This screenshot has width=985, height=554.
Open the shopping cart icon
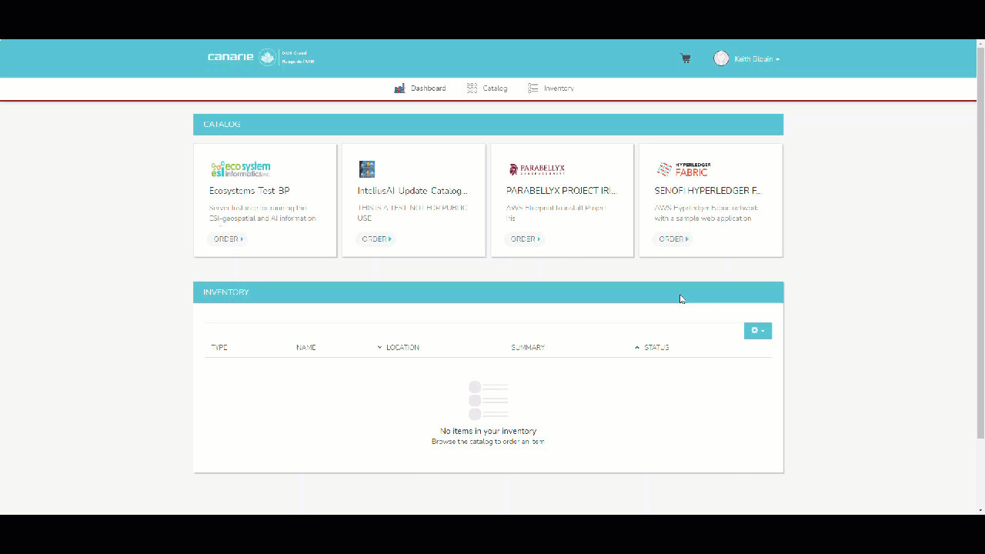pyautogui.click(x=685, y=58)
